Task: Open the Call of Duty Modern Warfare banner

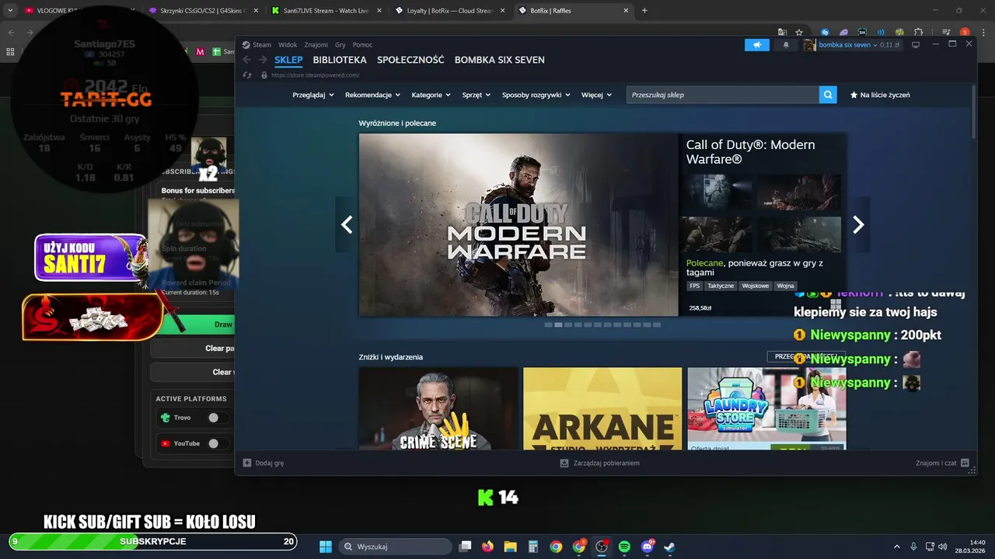Action: pyautogui.click(x=518, y=225)
